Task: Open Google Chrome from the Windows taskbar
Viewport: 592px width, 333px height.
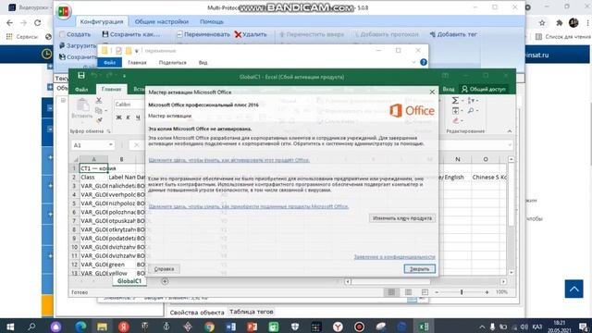Action: click(x=209, y=327)
